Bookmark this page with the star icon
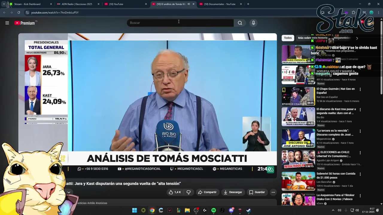 tap(329, 13)
